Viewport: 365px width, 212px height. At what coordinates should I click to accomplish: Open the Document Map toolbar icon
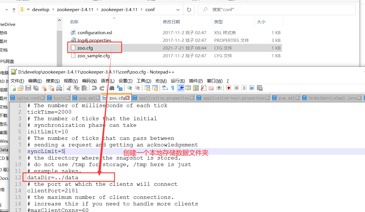pyautogui.click(x=196, y=88)
